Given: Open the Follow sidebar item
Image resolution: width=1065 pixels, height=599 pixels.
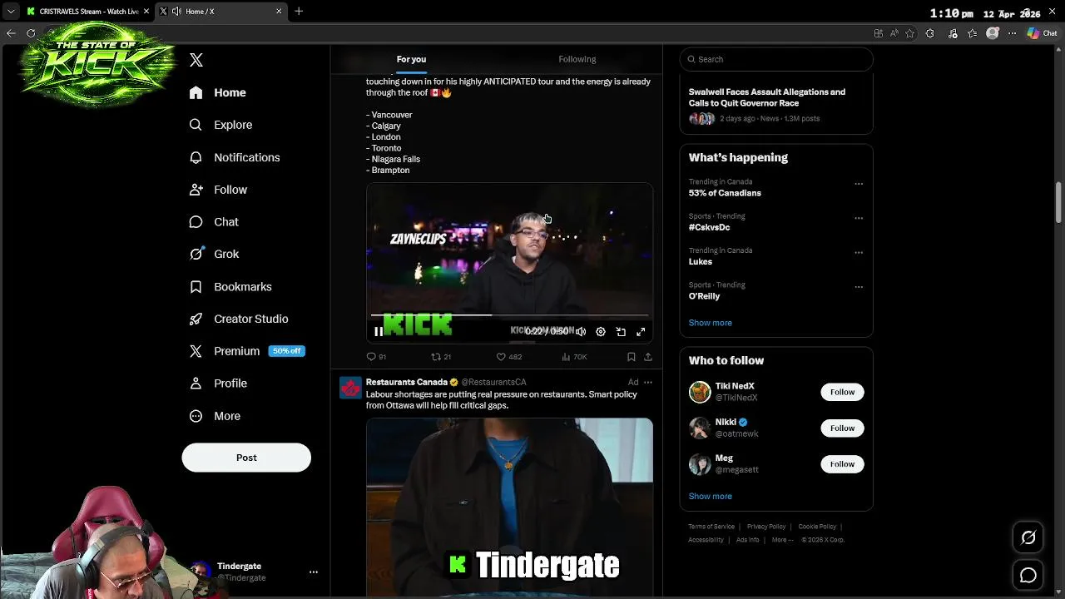Looking at the screenshot, I should [x=219, y=190].
